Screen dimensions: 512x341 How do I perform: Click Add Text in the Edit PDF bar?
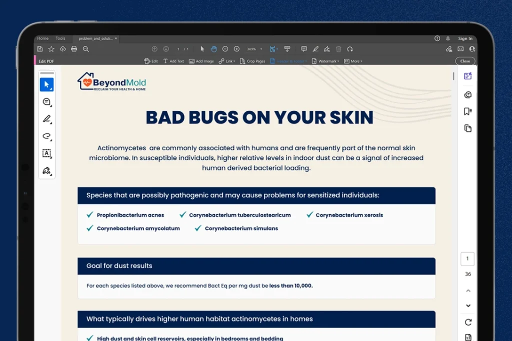[x=173, y=61]
